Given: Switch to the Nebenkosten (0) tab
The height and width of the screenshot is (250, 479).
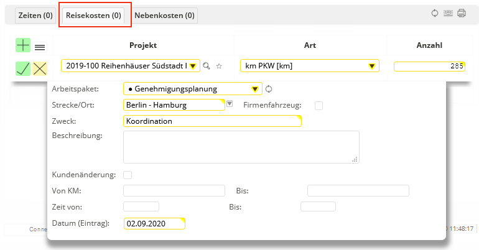Looking at the screenshot, I should pos(164,15).
